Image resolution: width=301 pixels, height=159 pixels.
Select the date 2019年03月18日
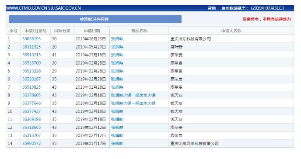[91, 55]
